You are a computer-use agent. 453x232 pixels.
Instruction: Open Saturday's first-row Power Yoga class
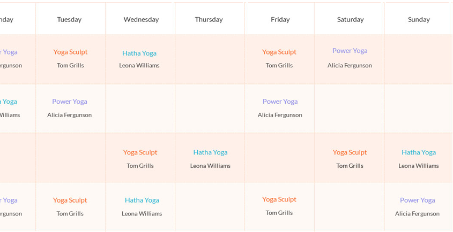pyautogui.click(x=350, y=51)
